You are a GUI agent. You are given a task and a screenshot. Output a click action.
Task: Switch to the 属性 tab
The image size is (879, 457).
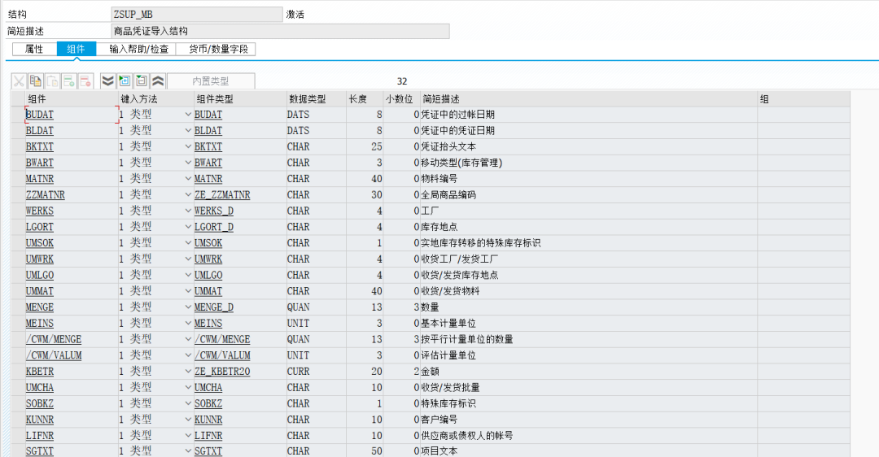click(x=34, y=50)
